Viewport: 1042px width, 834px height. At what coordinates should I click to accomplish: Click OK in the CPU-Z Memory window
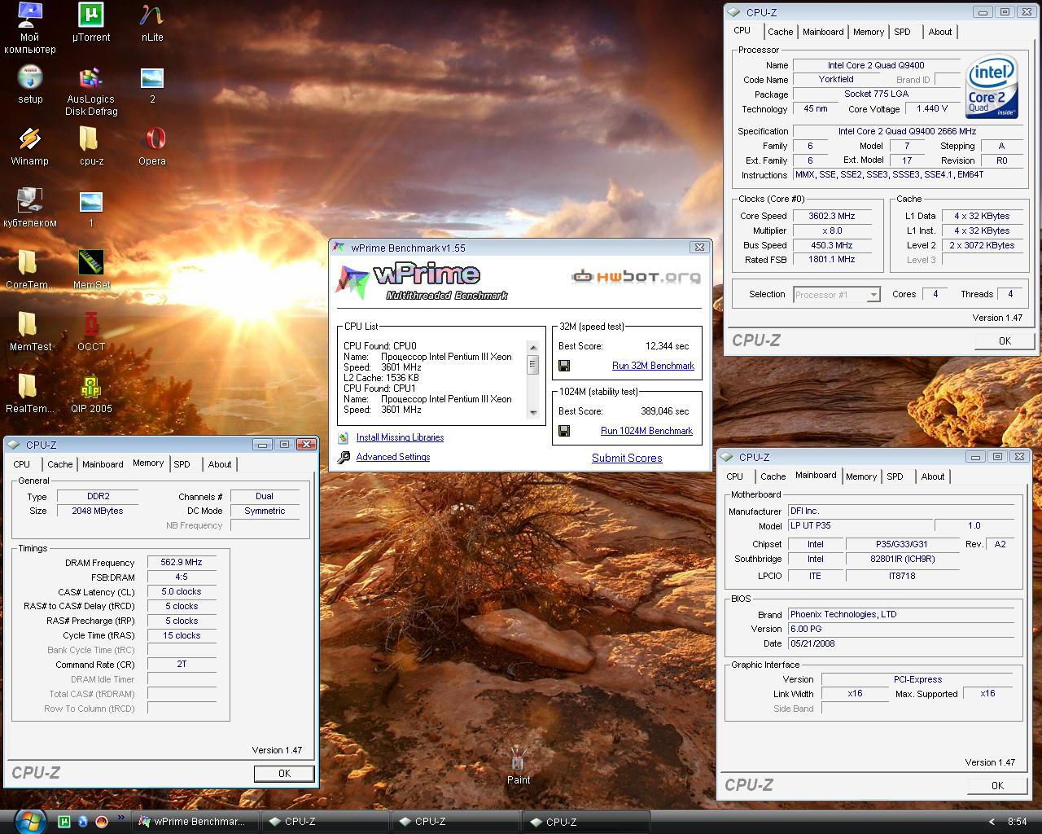click(x=284, y=774)
